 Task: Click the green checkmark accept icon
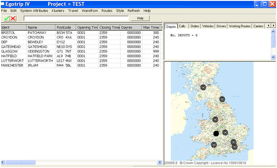(x=6, y=18)
